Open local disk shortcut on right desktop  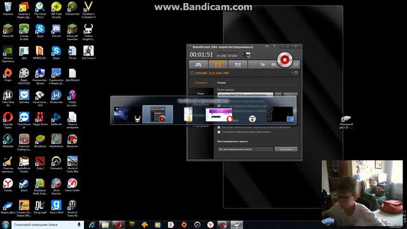[x=346, y=122]
